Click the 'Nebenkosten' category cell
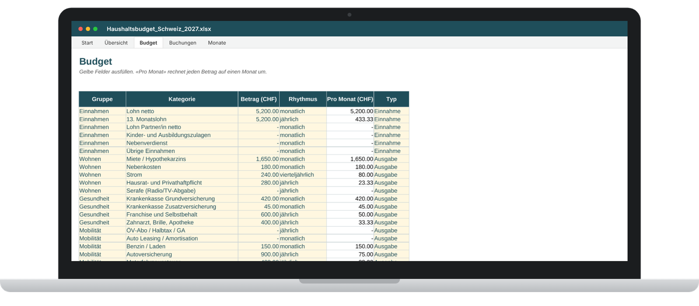699x306 pixels. [182, 167]
